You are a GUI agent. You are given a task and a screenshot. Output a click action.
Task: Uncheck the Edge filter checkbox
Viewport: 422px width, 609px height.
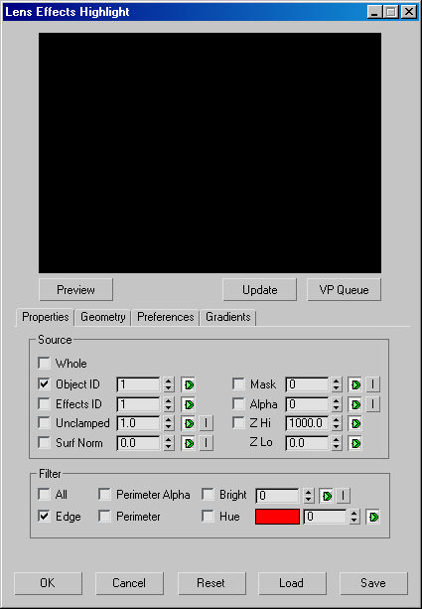click(45, 517)
